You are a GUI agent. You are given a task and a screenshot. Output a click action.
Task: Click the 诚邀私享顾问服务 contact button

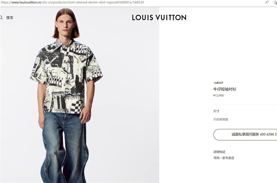pyautogui.click(x=245, y=135)
